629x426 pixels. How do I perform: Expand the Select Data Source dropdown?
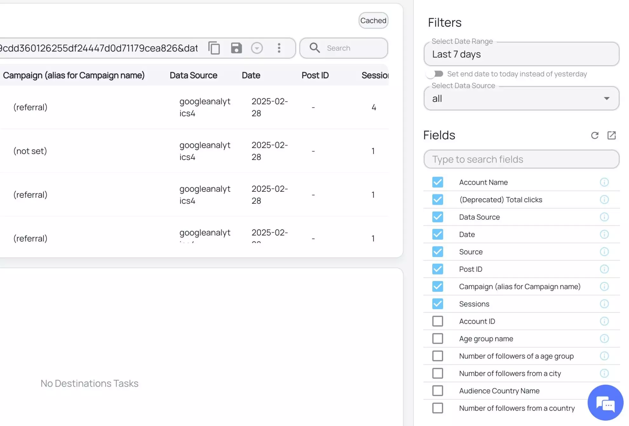(x=521, y=98)
